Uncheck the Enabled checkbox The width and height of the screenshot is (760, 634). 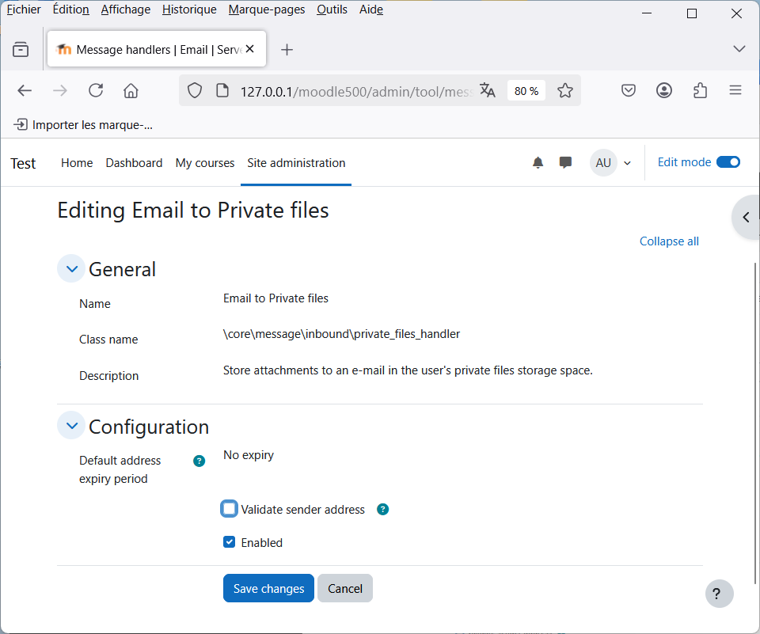pos(230,542)
